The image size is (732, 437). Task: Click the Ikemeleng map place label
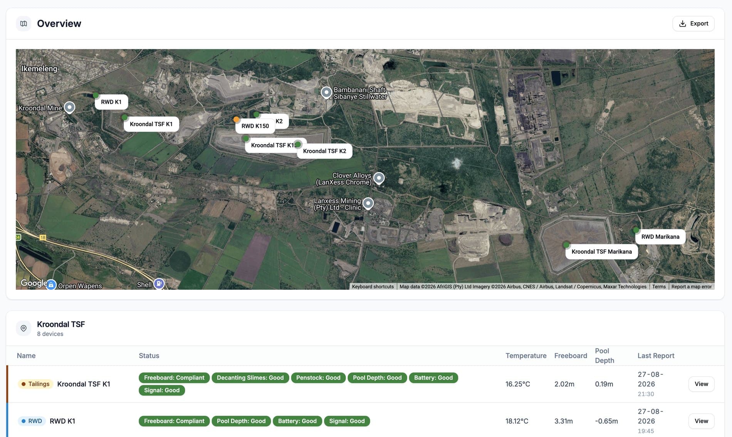tap(39, 69)
